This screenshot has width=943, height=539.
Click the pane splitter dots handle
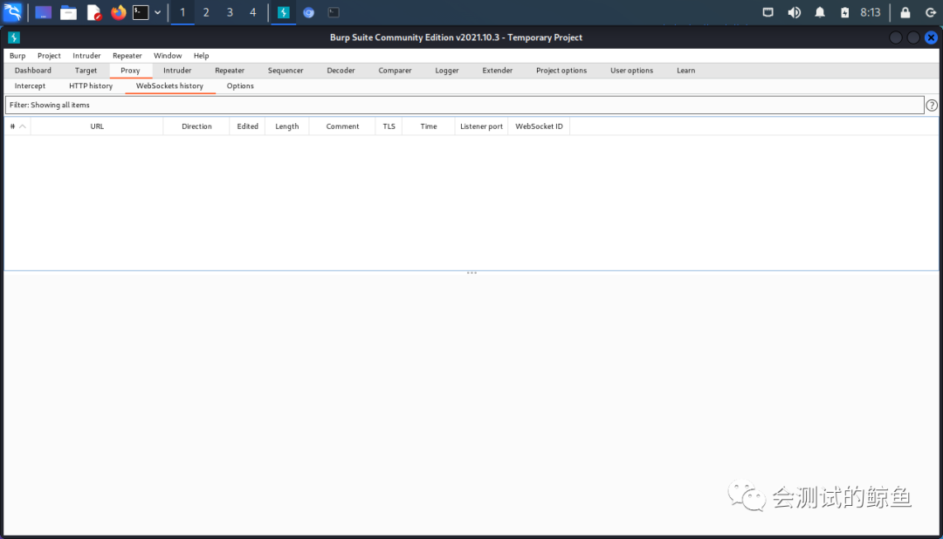(x=471, y=273)
